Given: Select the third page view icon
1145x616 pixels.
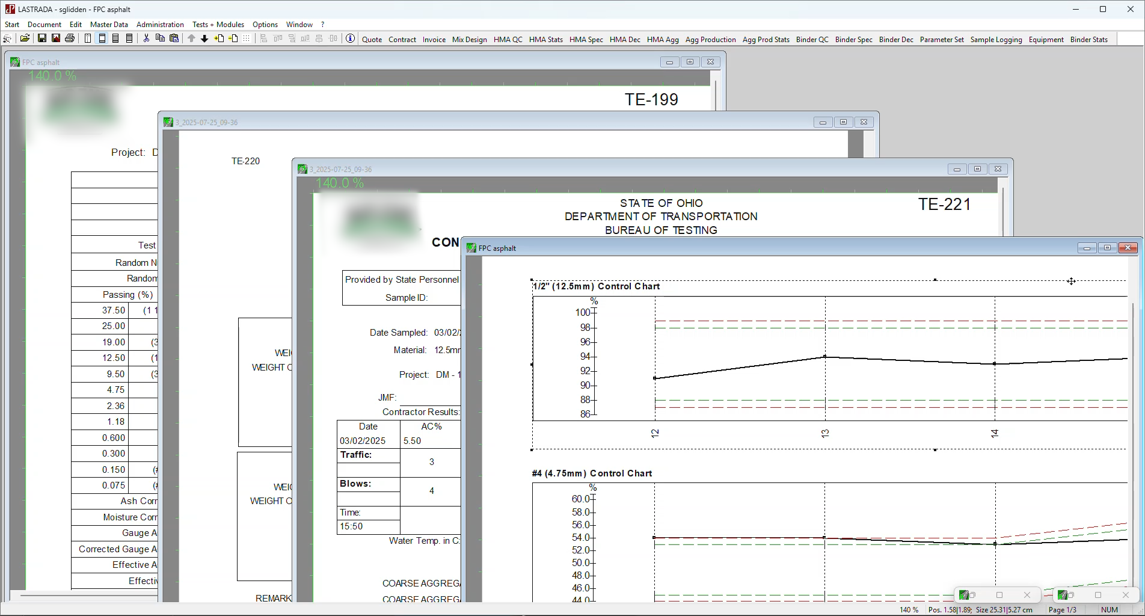Looking at the screenshot, I should coord(115,38).
